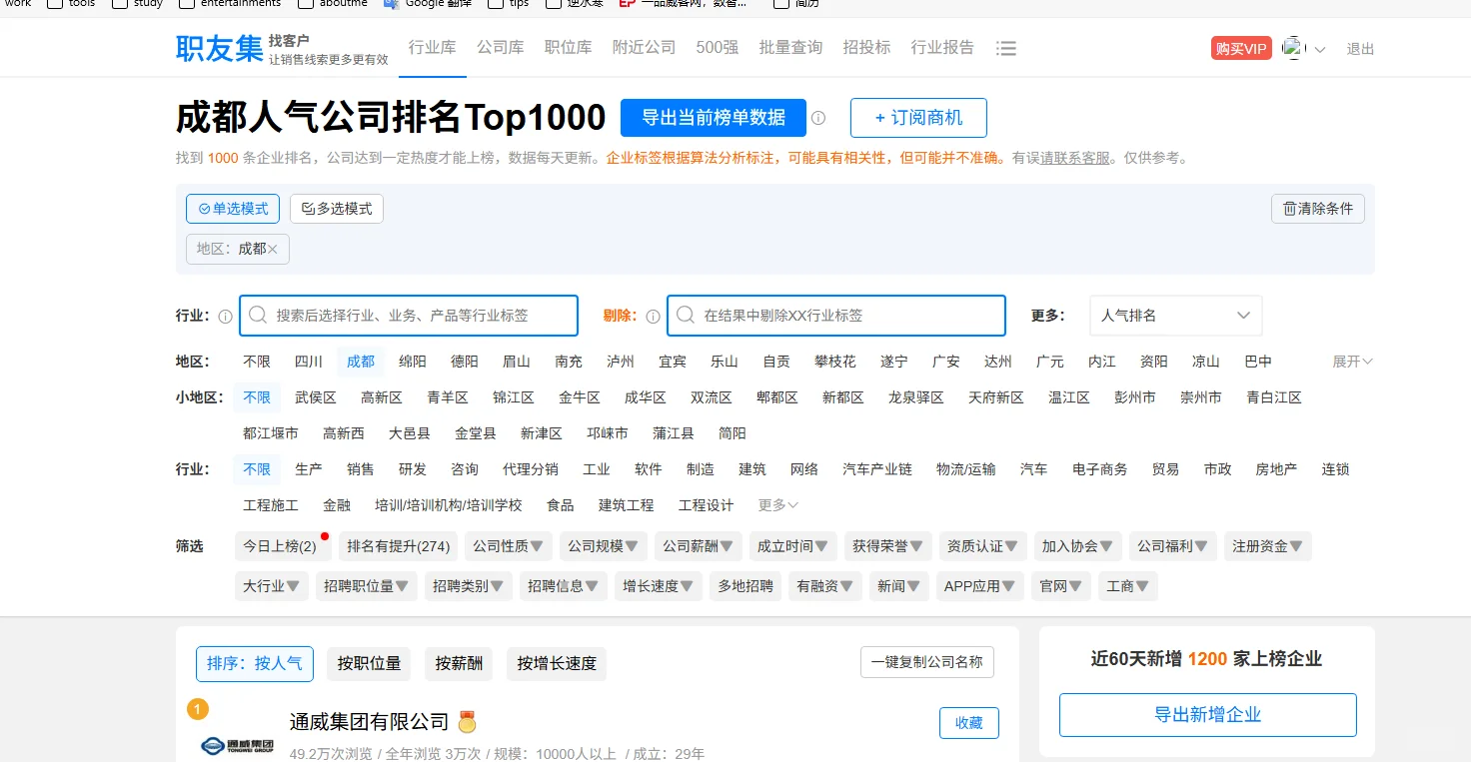1471x762 pixels.
Task: Switch to 多选模式 multi-select mode
Action: tap(337, 209)
